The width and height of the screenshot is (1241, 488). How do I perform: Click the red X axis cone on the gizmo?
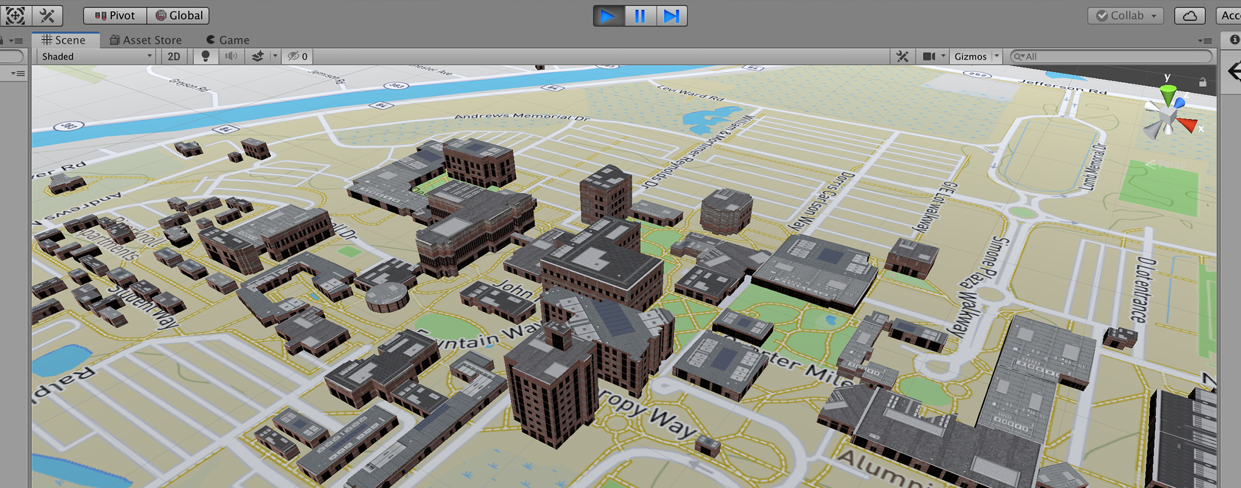(x=1188, y=124)
